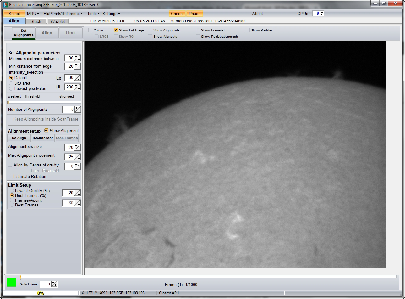Image resolution: width=405 pixels, height=299 pixels.
Task: Click the Limit step button
Action: pyautogui.click(x=71, y=33)
